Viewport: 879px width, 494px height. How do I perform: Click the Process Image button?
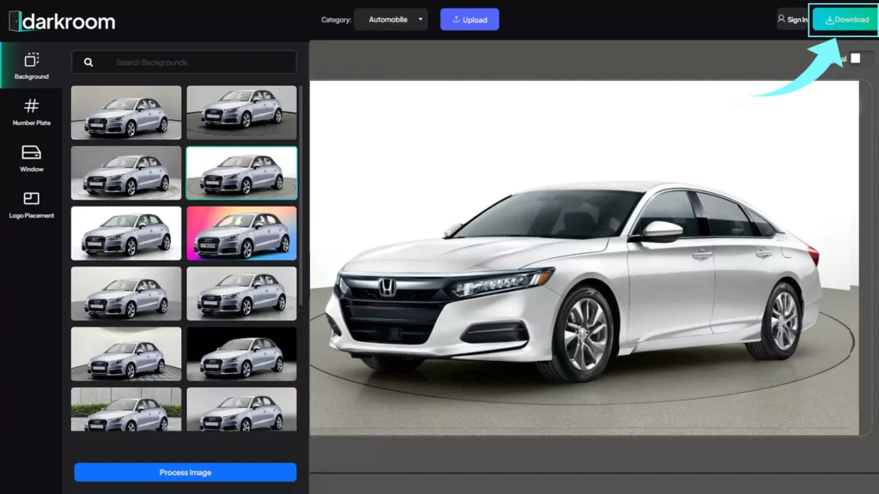pos(185,473)
